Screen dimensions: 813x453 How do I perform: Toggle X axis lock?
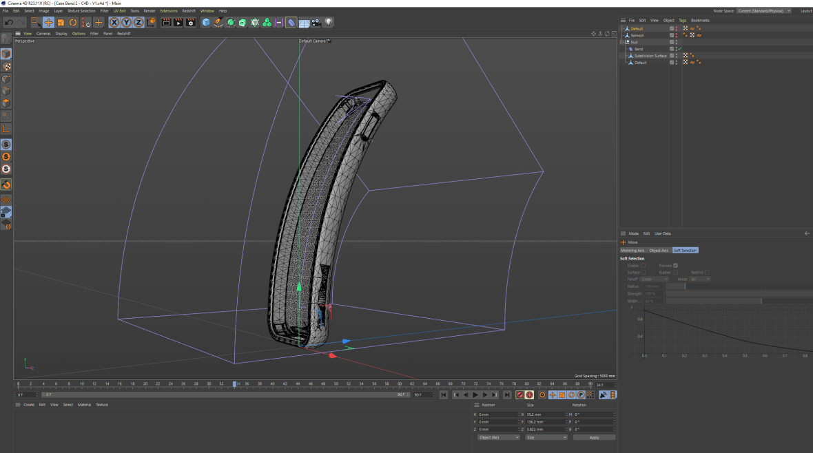tap(114, 23)
